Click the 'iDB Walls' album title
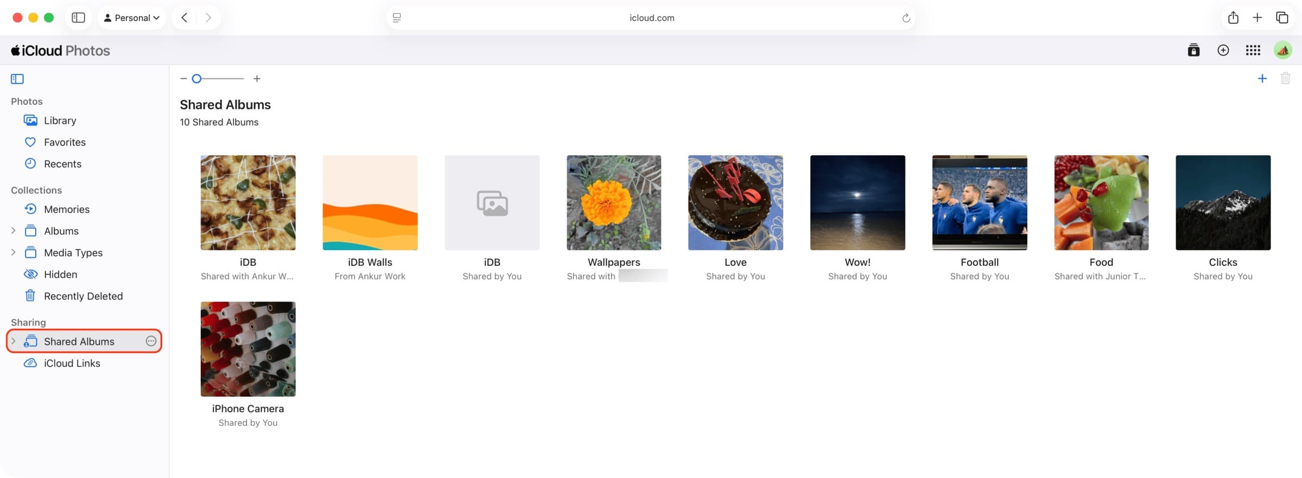 [370, 262]
